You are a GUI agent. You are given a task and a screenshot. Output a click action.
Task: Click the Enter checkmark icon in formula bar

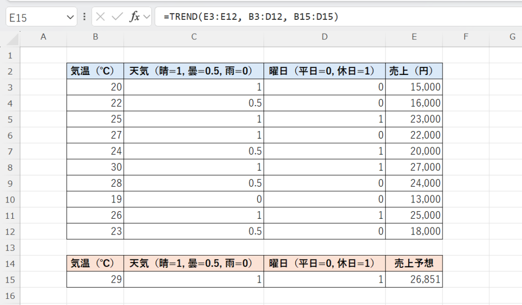[x=117, y=17]
